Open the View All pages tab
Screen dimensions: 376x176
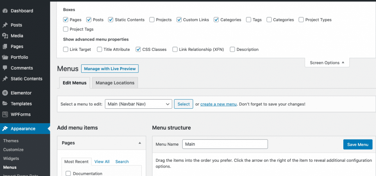pyautogui.click(x=102, y=162)
